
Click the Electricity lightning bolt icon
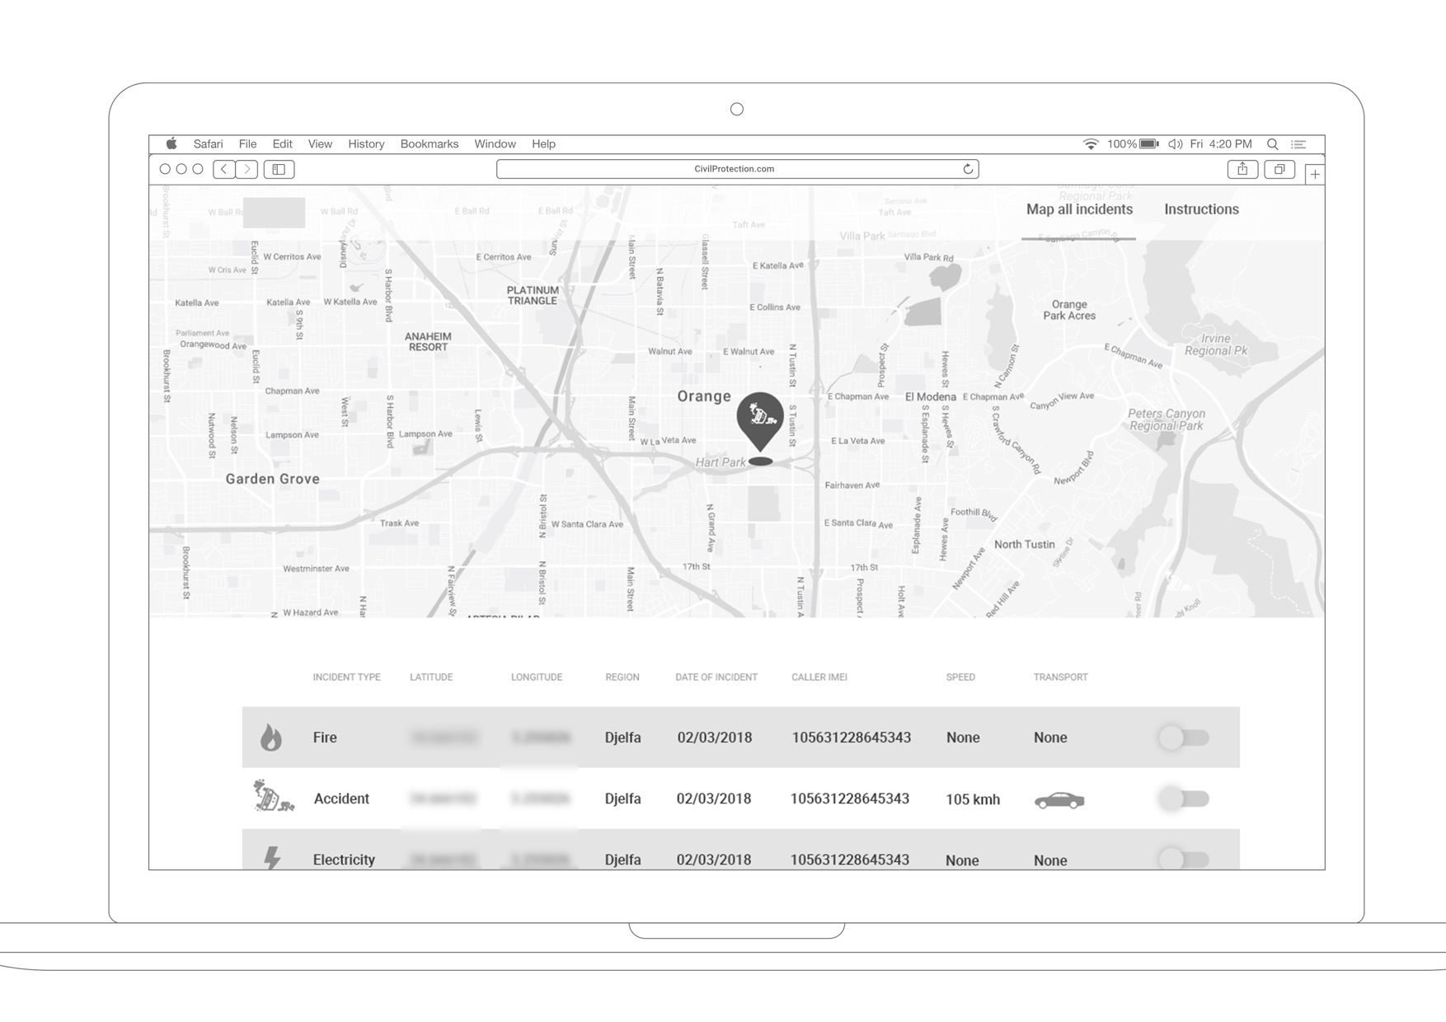272,857
